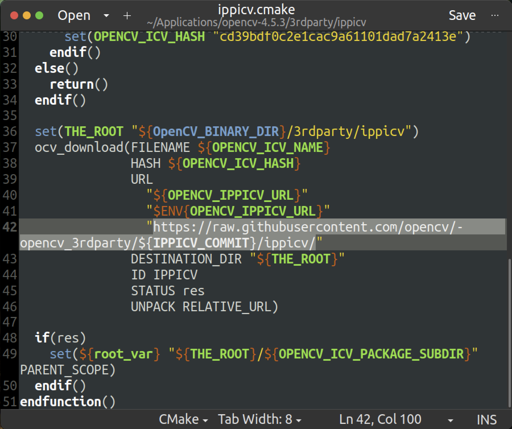This screenshot has width=512, height=429.
Task: Click the vertical scrollbar on right edge
Action: 509,333
